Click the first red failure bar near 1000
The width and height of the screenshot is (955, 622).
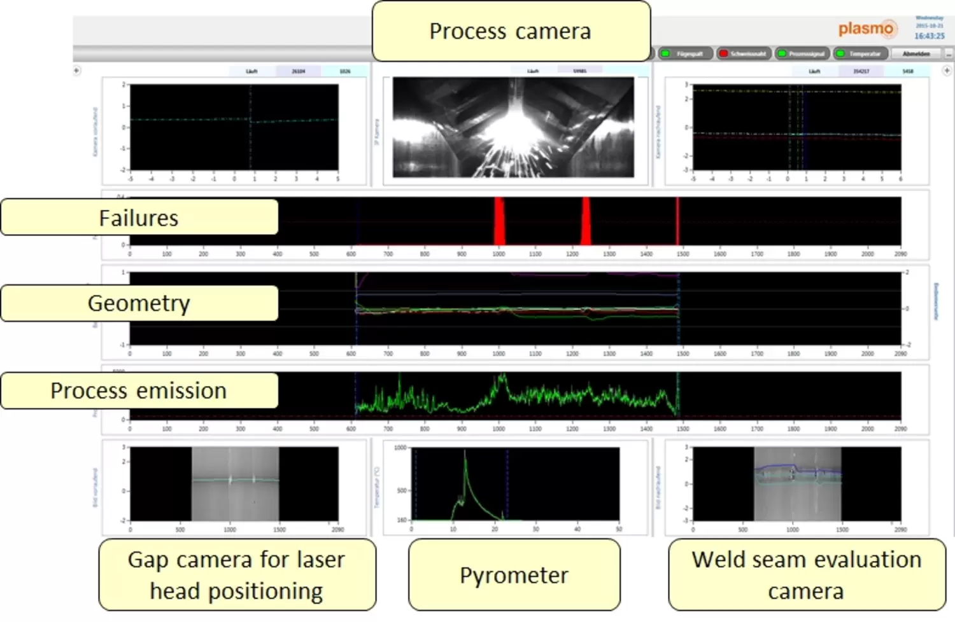click(499, 221)
